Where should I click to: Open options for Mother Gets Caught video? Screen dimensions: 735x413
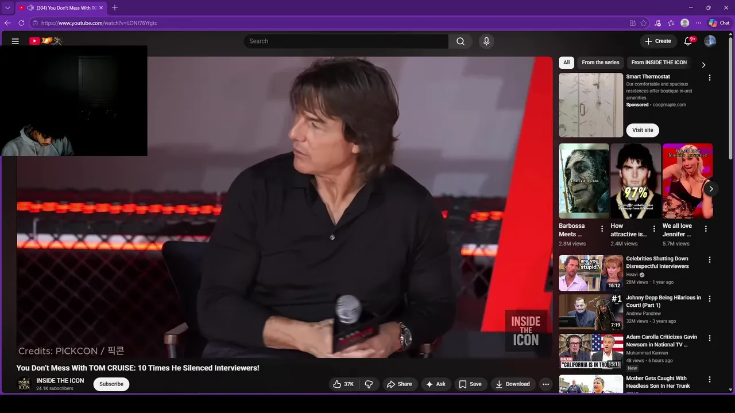pyautogui.click(x=709, y=380)
